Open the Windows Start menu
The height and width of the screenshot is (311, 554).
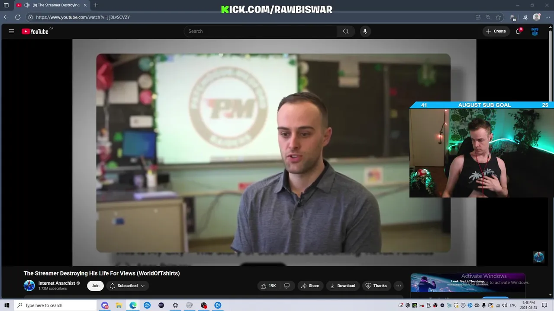tap(7, 305)
